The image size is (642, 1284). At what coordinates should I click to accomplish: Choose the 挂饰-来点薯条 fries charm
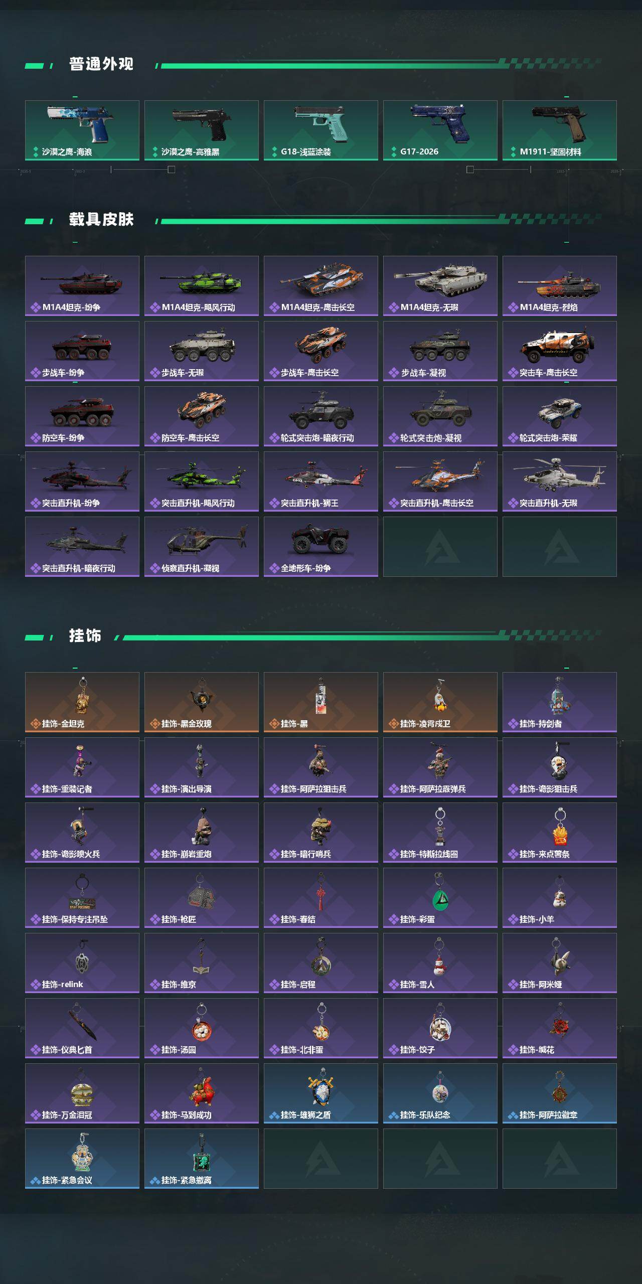point(560,833)
